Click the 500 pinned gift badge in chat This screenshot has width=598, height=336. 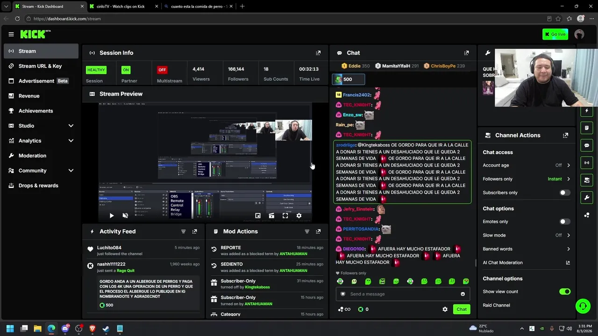point(348,79)
